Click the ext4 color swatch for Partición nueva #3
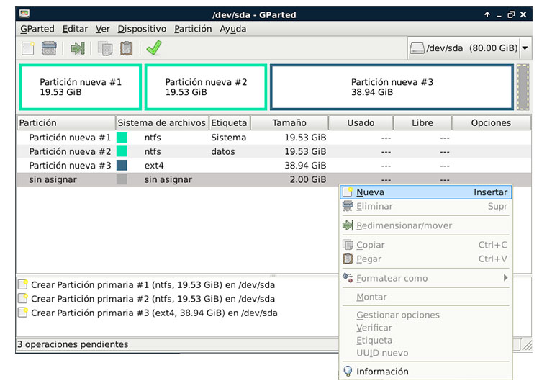This screenshot has width=547, height=386. pyautogui.click(x=122, y=165)
